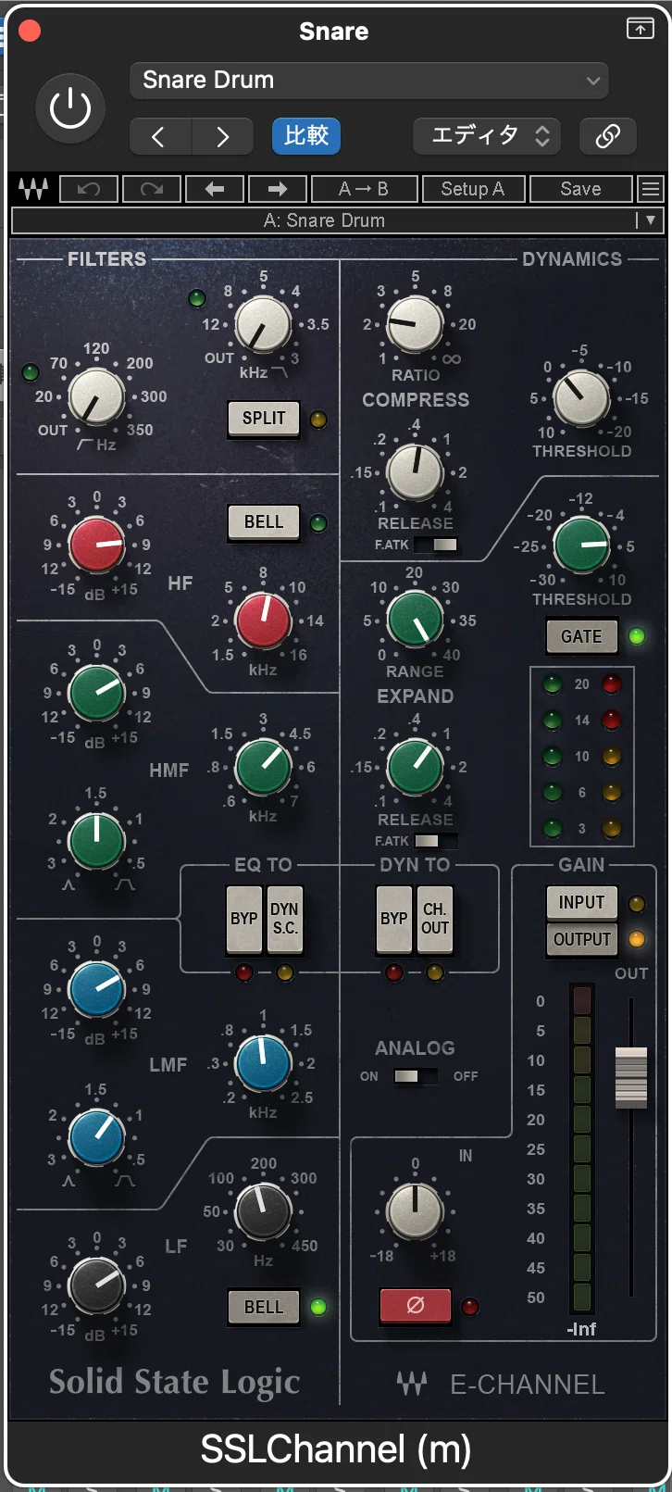Click the HMF gain green dB knob
Screen dimensions: 672x1492
(96, 693)
